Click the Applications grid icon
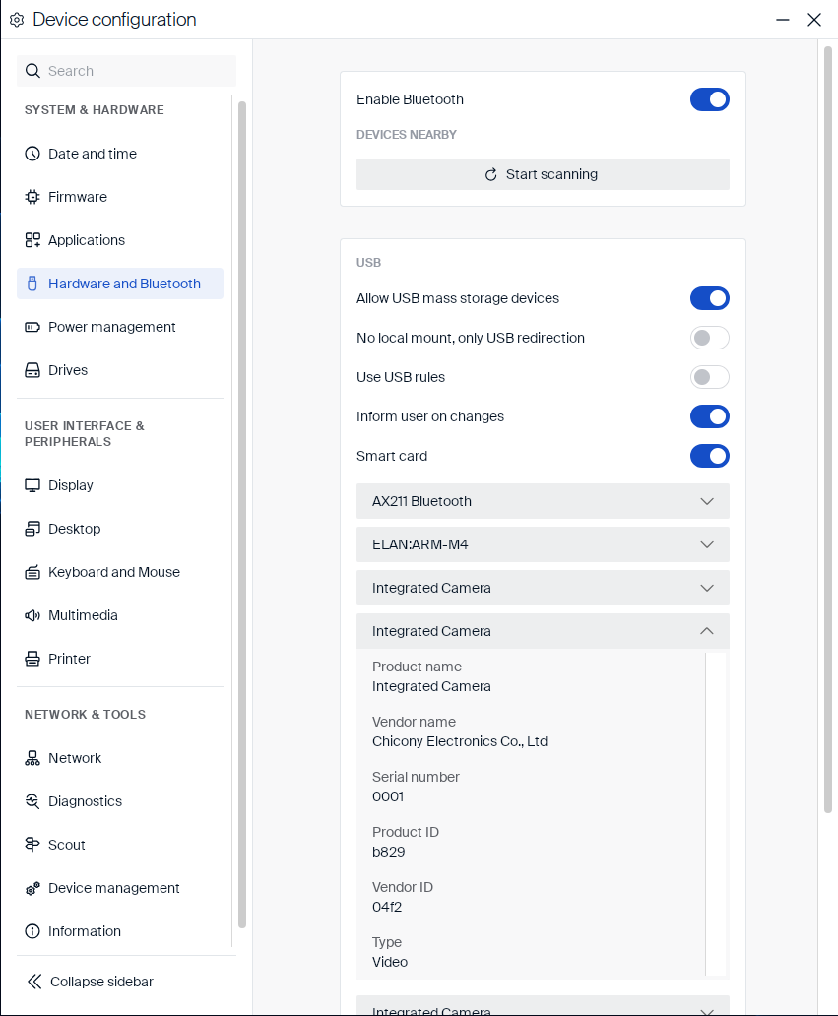 tap(32, 240)
